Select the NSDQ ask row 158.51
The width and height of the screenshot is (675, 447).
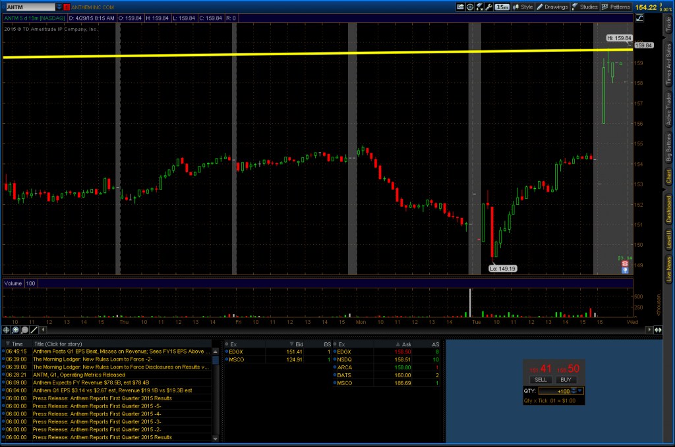point(386,359)
